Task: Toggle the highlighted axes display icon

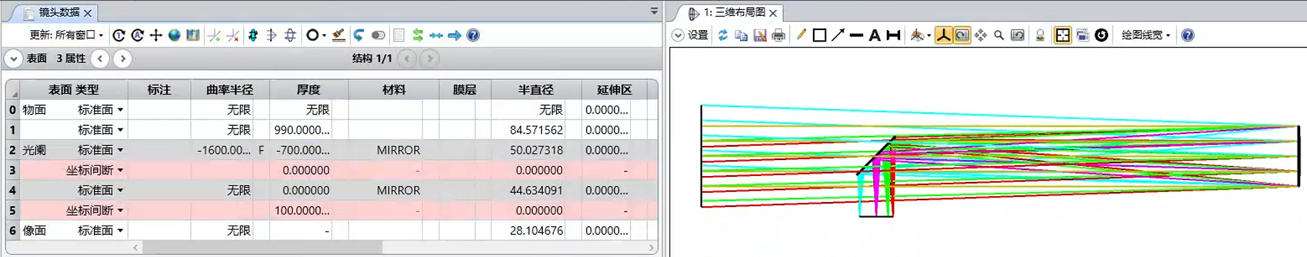Action: (x=943, y=35)
